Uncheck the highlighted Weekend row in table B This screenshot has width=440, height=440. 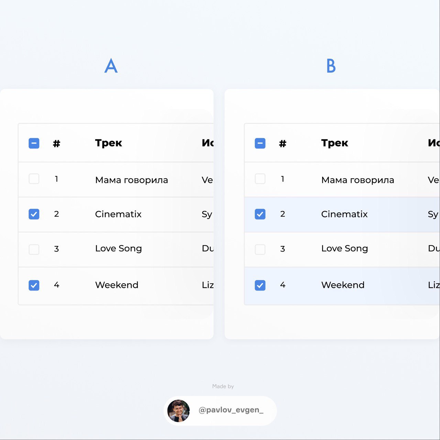(260, 285)
